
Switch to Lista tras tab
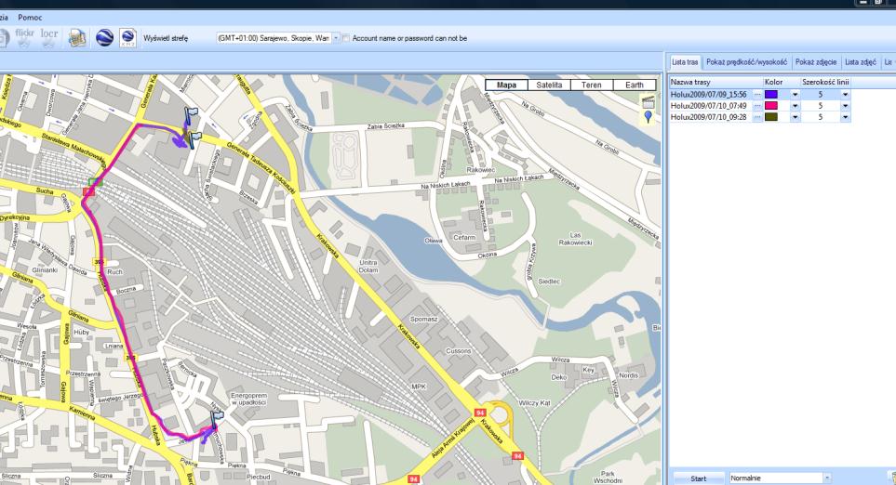[x=685, y=61]
